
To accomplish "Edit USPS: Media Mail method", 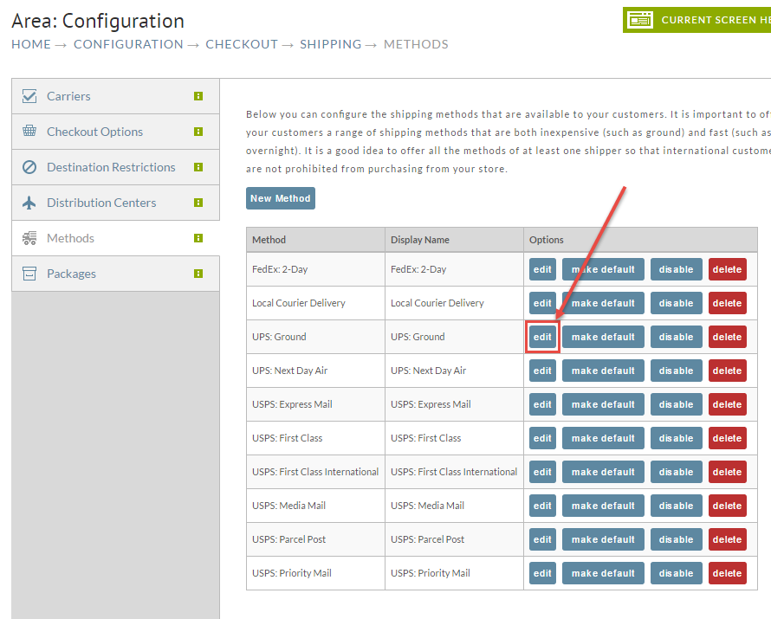I will [x=542, y=506].
